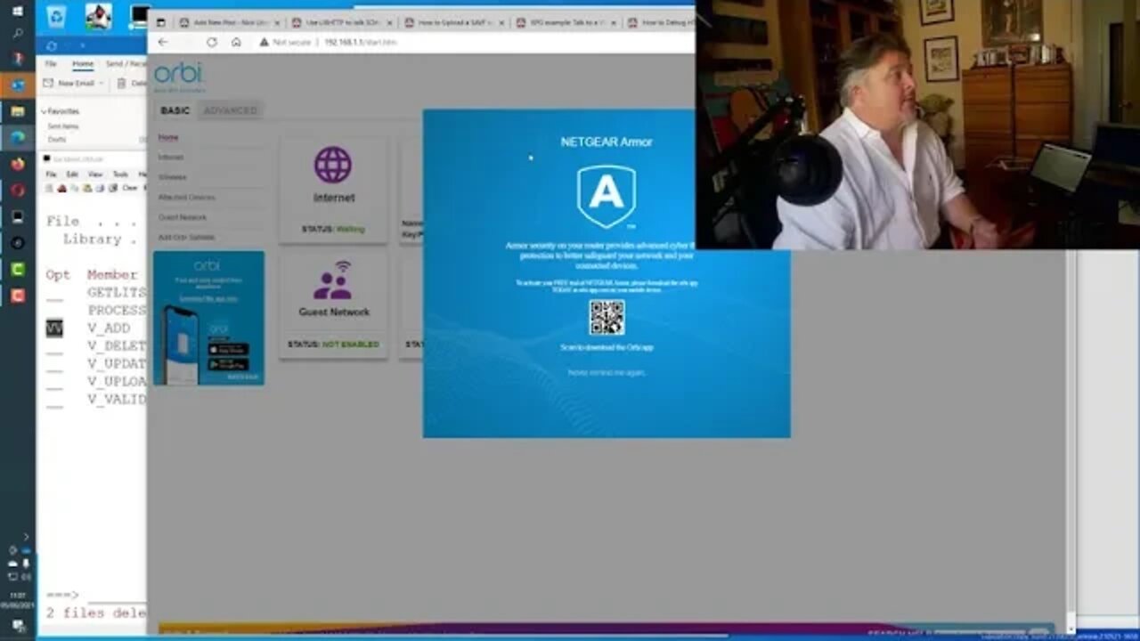Open Add Orbi Satellite in sidebar
Screen dimensions: 1140x641
coord(187,238)
